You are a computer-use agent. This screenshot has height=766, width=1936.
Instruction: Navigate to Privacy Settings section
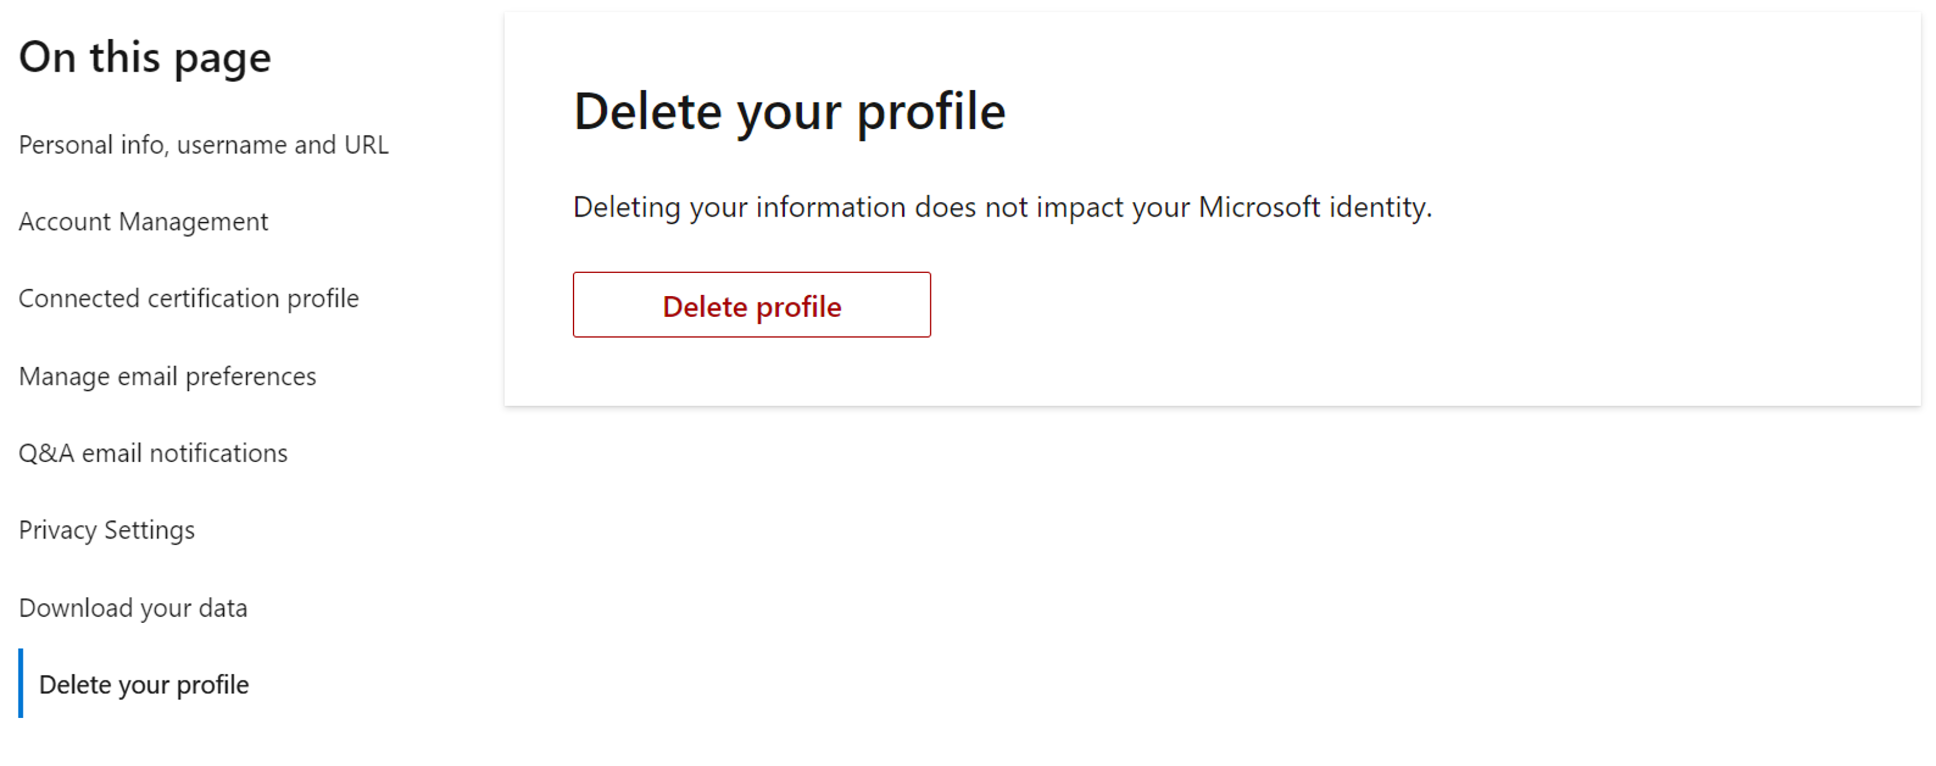coord(107,530)
